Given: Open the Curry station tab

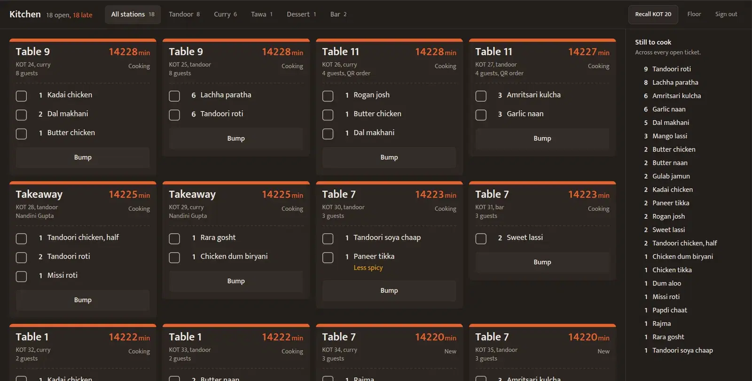Looking at the screenshot, I should click(225, 15).
